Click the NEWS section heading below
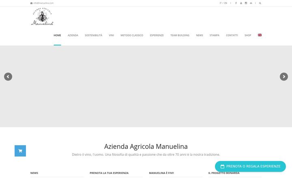Screen dimensions: 292x182 (34, 173)
